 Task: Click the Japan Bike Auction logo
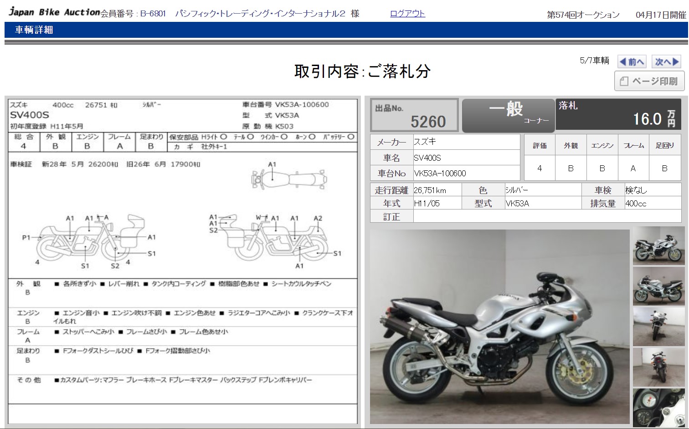click(54, 12)
